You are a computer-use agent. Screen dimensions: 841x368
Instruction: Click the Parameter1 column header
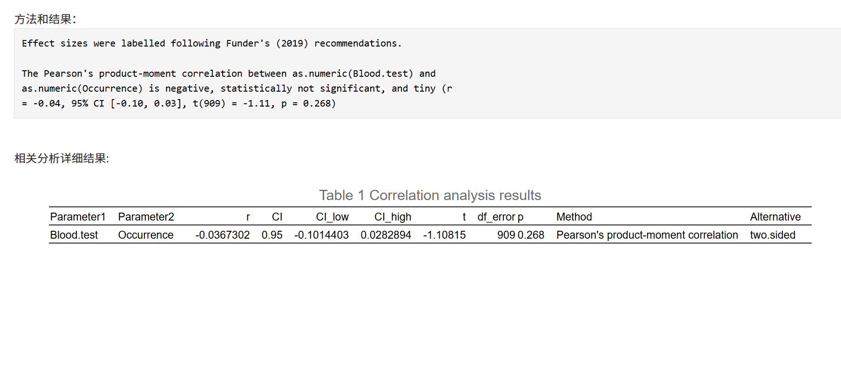coord(78,217)
